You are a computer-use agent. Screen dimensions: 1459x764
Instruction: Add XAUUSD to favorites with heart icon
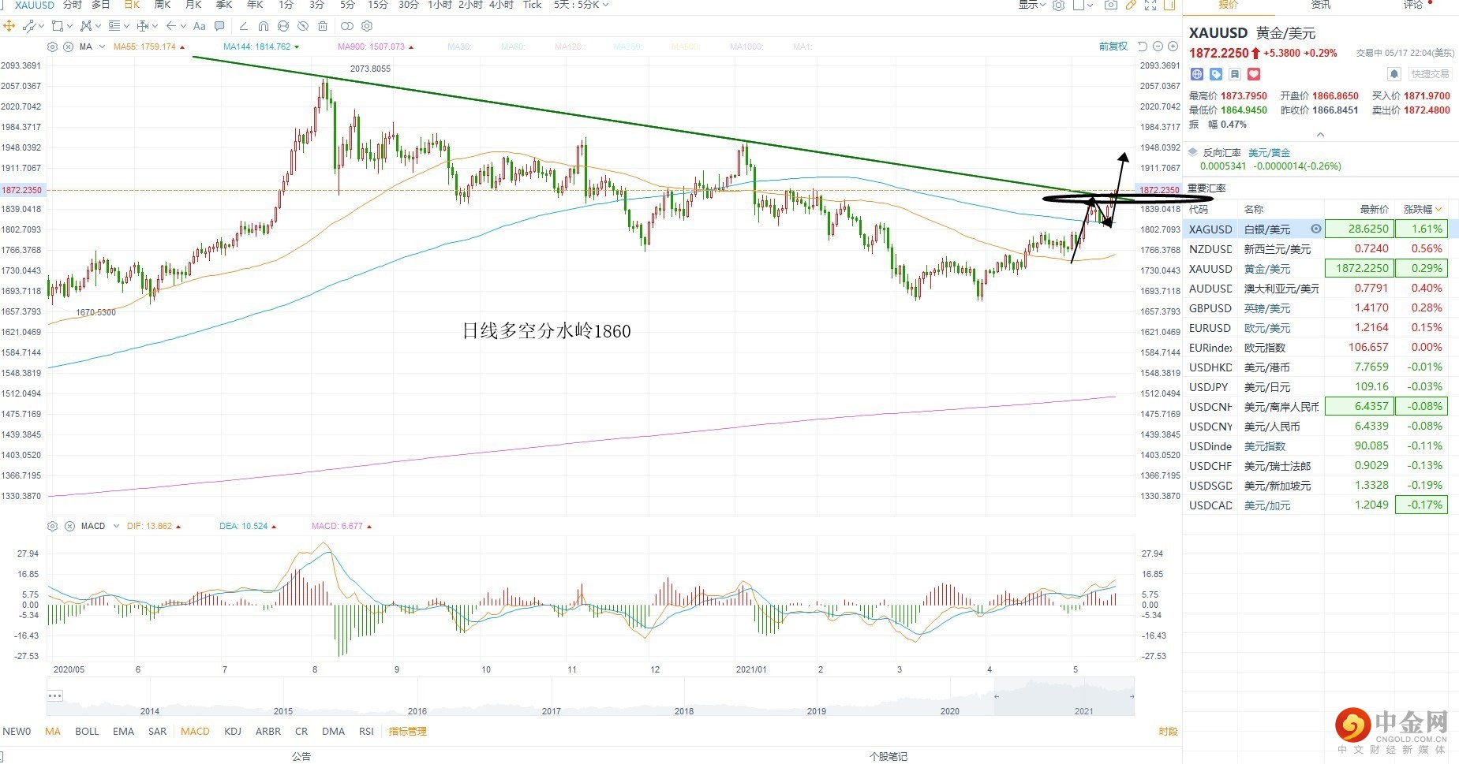click(1254, 74)
